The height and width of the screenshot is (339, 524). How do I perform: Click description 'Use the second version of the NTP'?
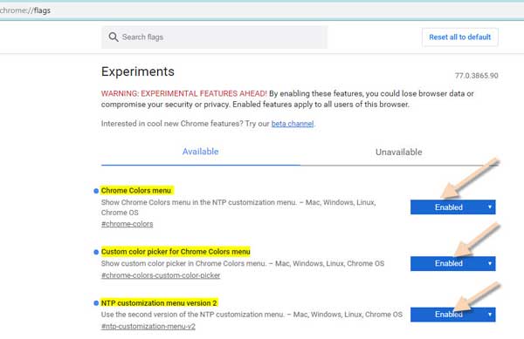pos(252,315)
